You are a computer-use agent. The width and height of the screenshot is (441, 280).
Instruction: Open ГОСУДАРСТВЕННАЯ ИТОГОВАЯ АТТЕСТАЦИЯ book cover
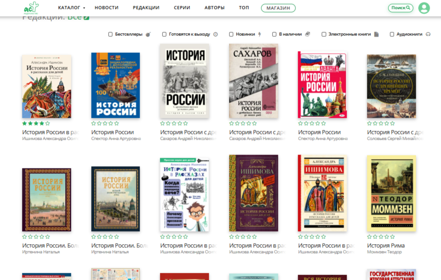[391, 274]
